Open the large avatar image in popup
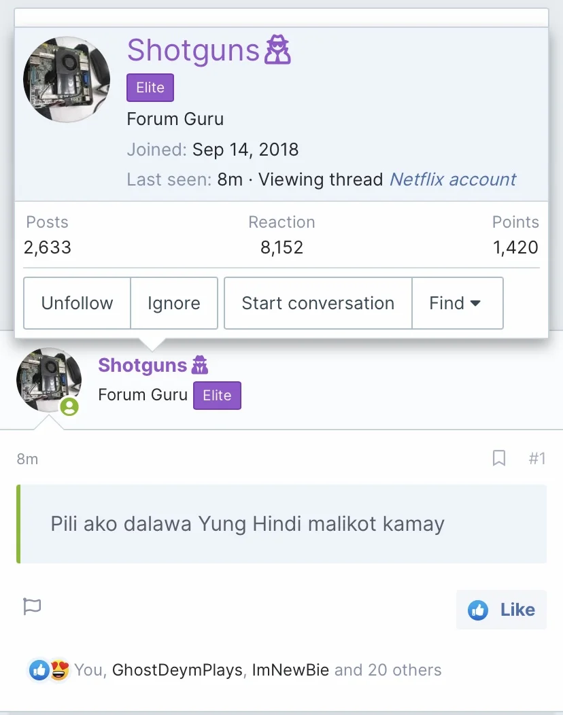Screen dimensions: 563x715 [67, 80]
